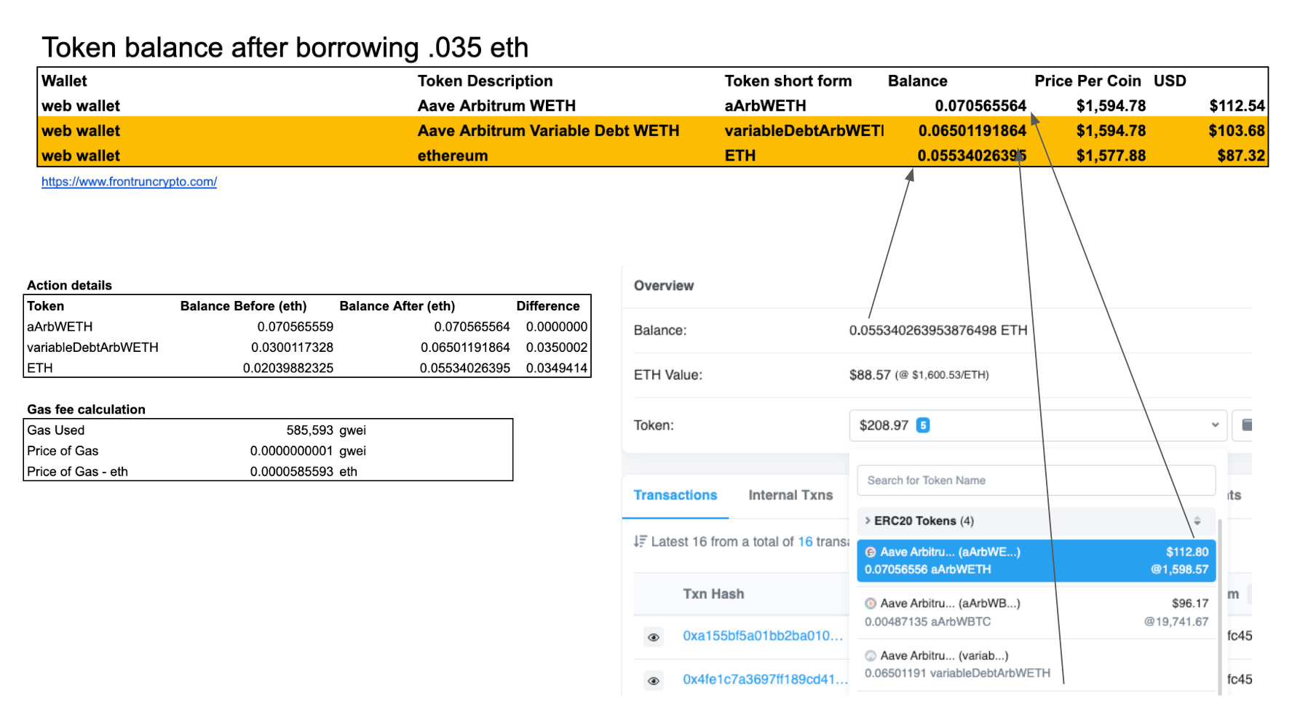Select the Price of Gas - eth value 0.0000585593
This screenshot has width=1292, height=711.
291,472
